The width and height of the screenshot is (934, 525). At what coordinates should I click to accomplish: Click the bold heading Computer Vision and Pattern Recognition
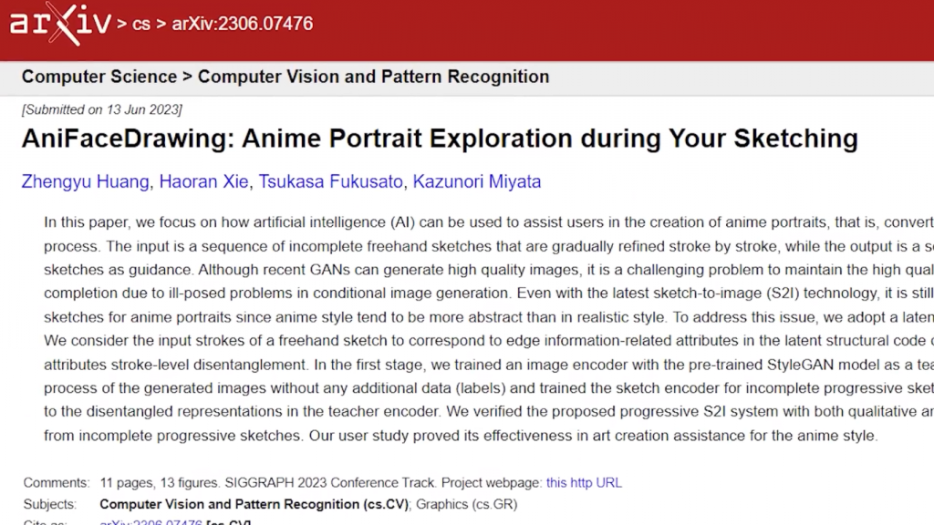pos(373,77)
